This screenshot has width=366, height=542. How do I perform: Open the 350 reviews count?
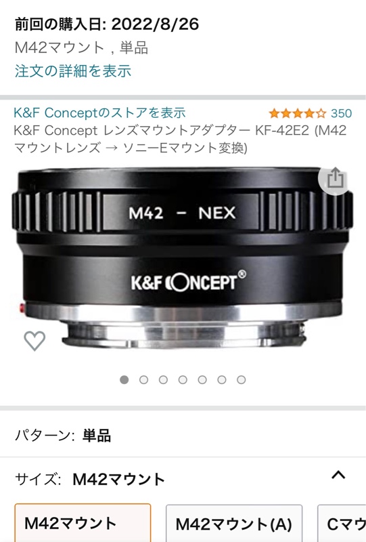pyautogui.click(x=341, y=113)
